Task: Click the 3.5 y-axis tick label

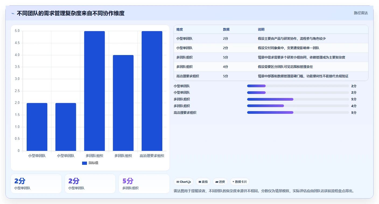Action: coord(17,67)
